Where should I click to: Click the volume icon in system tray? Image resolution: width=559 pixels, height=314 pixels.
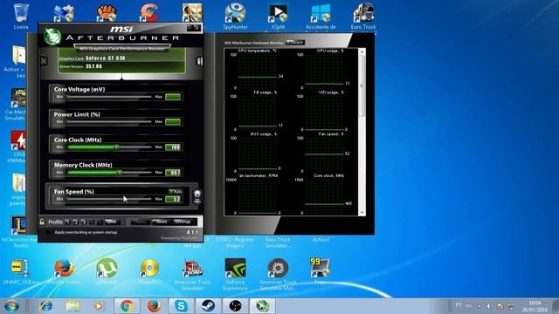[489, 306]
